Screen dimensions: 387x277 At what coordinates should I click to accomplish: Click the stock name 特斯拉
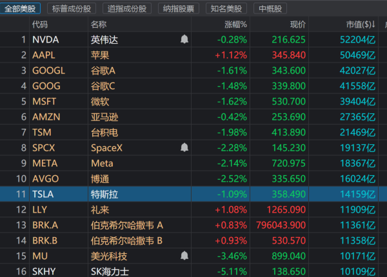(104, 194)
